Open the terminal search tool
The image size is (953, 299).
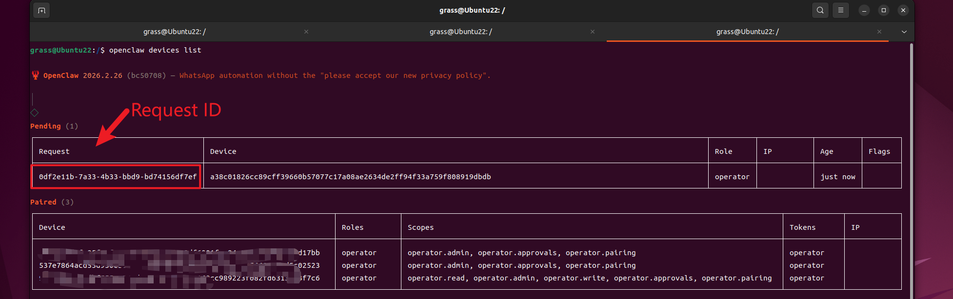point(820,10)
